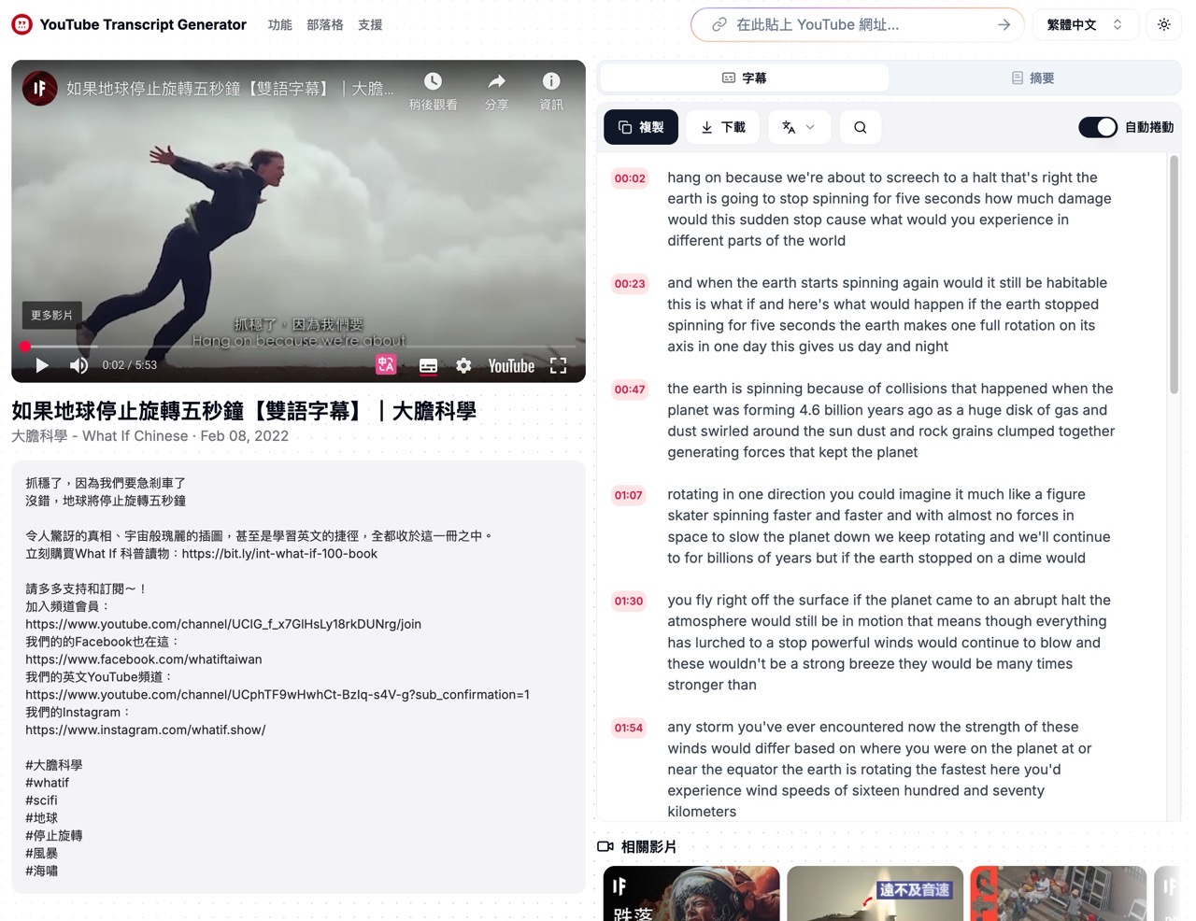Screen dimensions: 1196x921
Task: Open the 功能 menu item
Action: [279, 25]
